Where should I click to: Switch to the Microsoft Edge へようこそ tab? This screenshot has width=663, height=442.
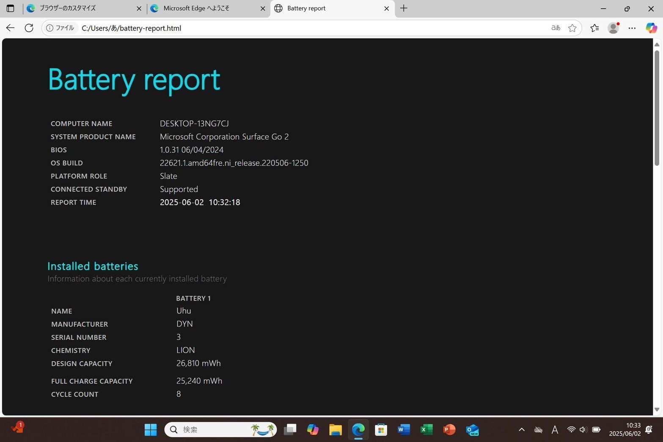click(208, 8)
